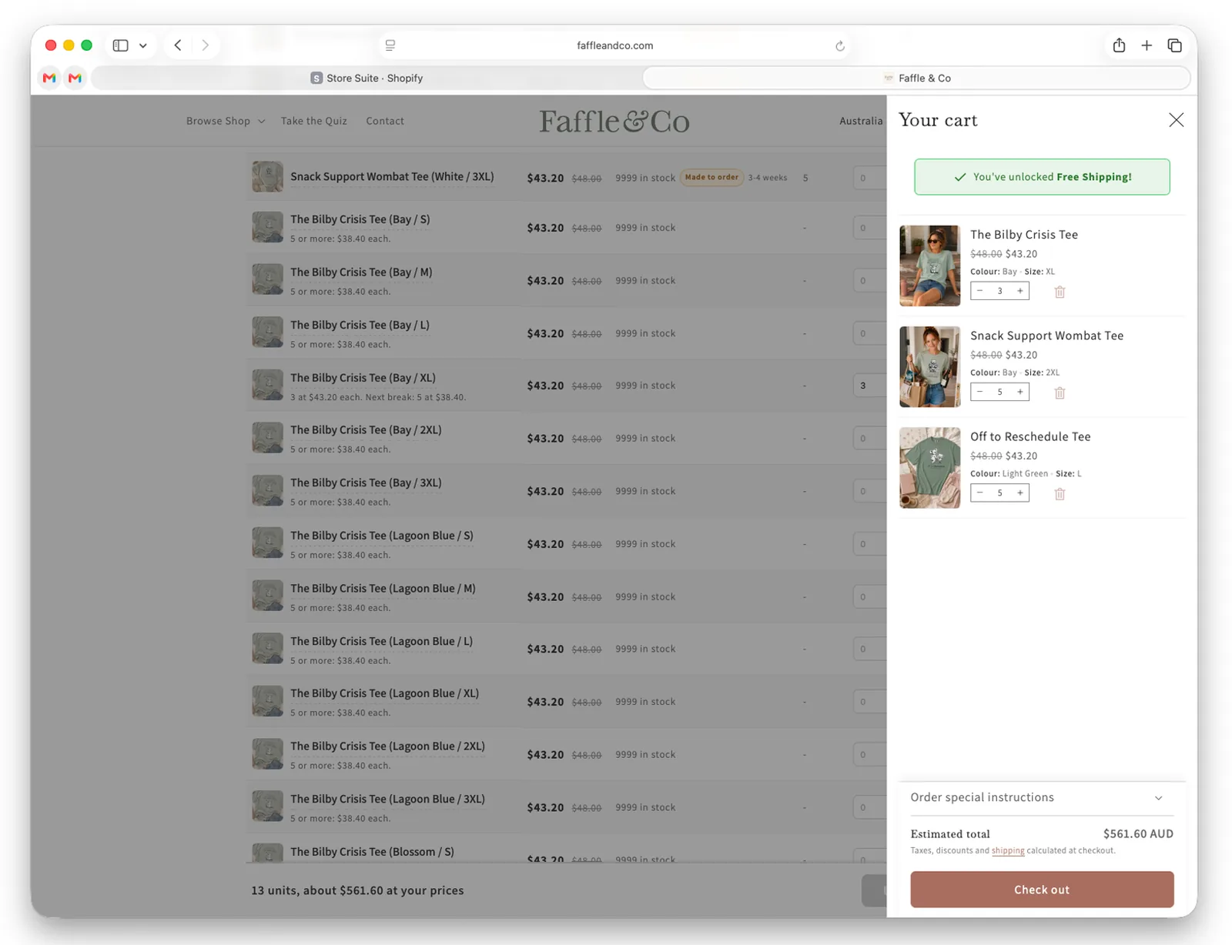Open Off to Reschedule Tee product link
Screen dimensions: 1232x945
(x=1030, y=436)
